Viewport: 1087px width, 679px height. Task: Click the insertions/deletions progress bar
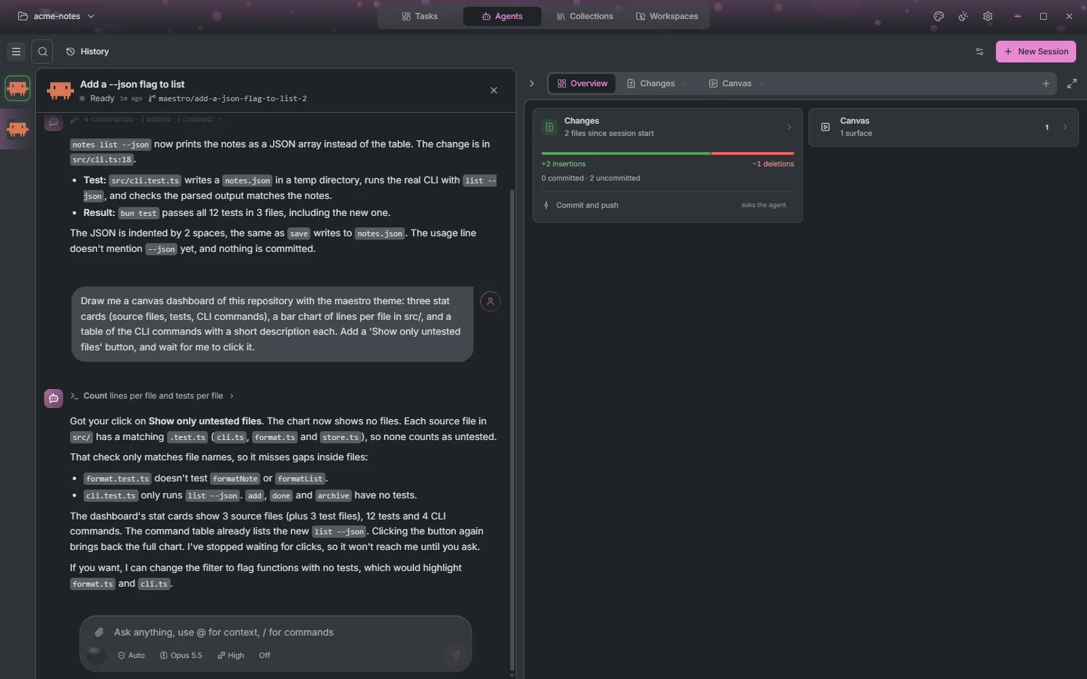click(x=668, y=153)
